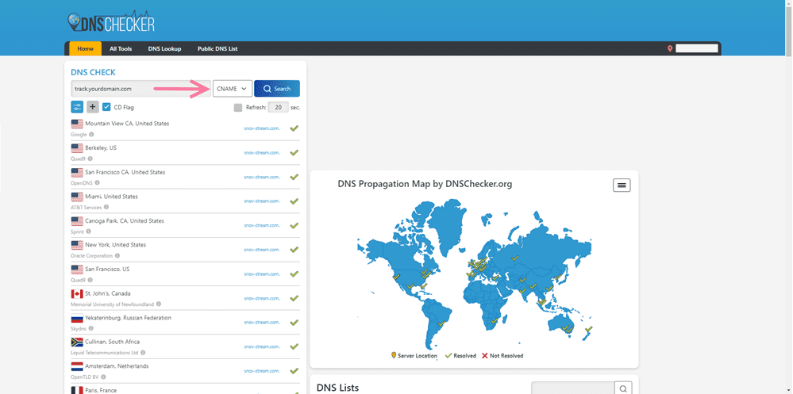Screen dimensions: 793x394
Task: Open the All Tools menu
Action: pos(121,49)
